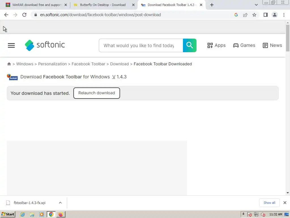
Task: Open the Apps section
Action: pos(216,45)
